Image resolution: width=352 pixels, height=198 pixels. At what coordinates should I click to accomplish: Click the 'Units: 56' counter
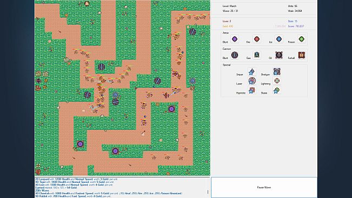point(293,6)
